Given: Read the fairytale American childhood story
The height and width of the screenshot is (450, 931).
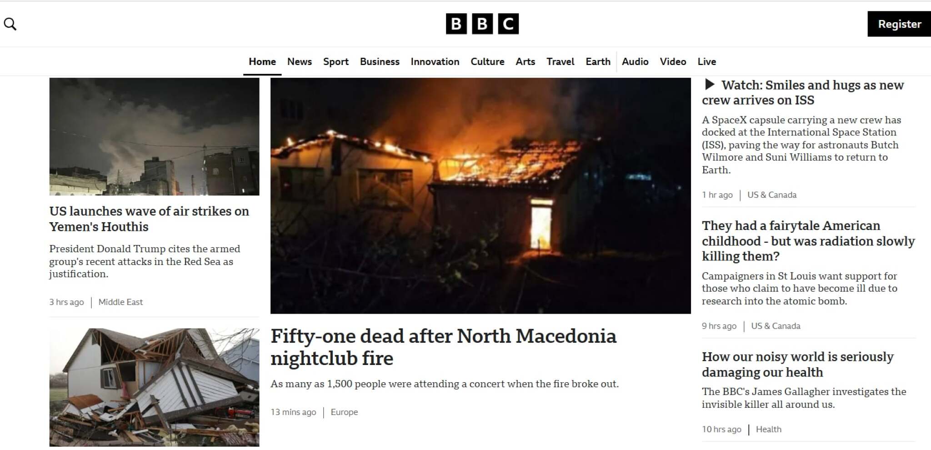Looking at the screenshot, I should click(808, 241).
